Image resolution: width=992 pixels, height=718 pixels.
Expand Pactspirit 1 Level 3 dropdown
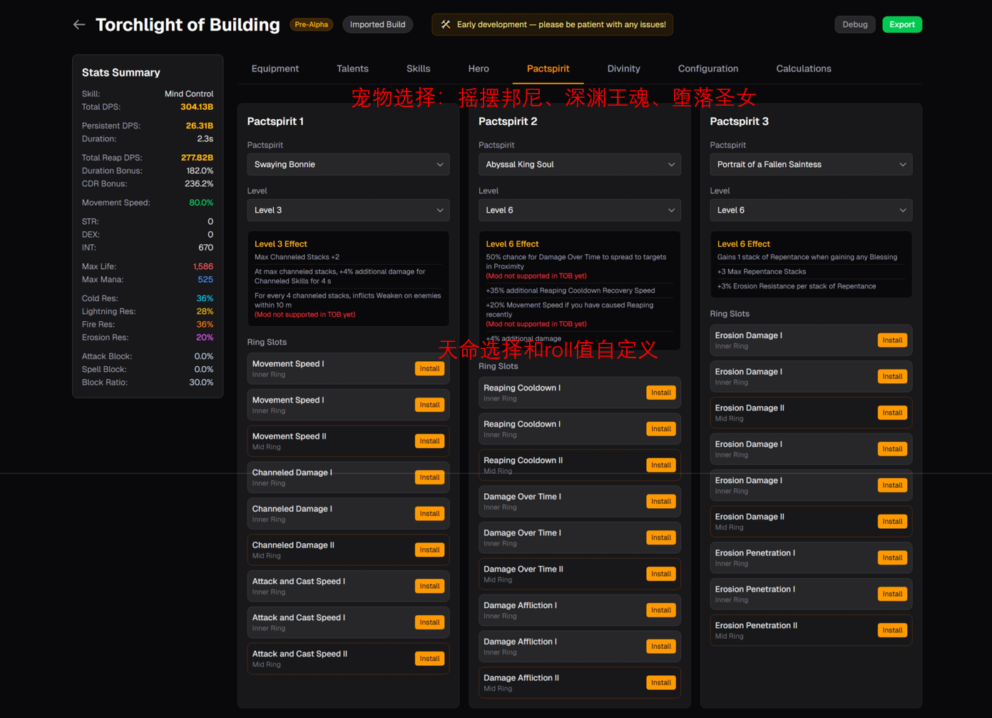click(x=348, y=210)
